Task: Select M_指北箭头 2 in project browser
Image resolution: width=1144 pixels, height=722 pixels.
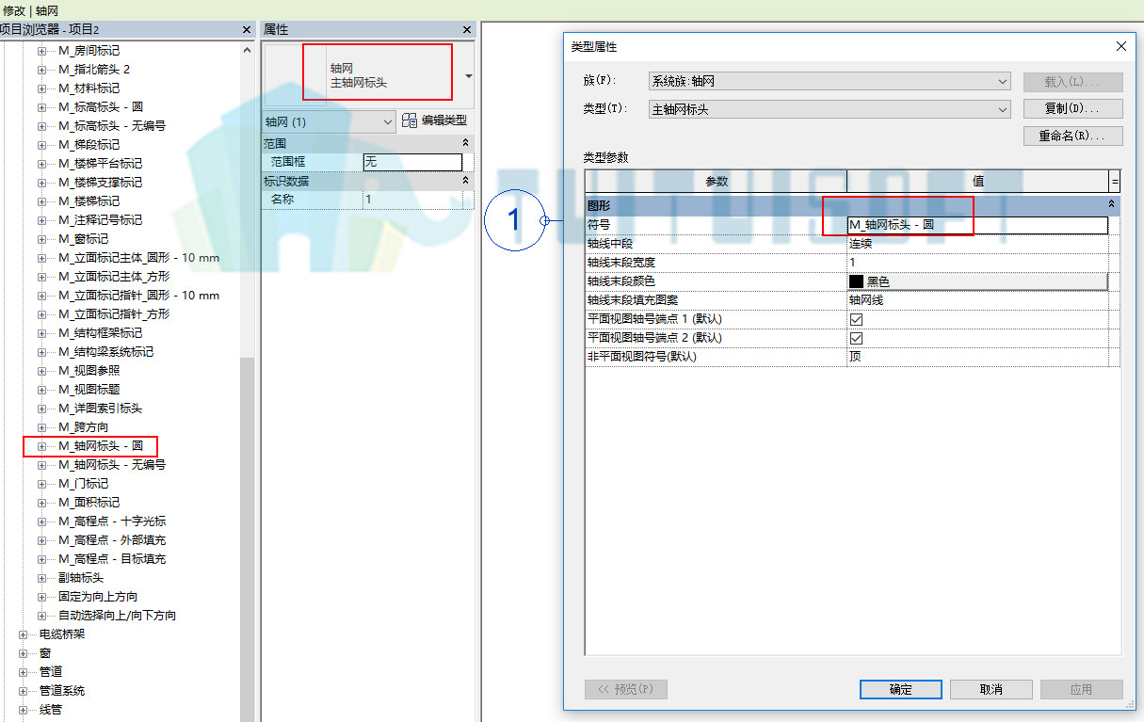Action: tap(94, 69)
